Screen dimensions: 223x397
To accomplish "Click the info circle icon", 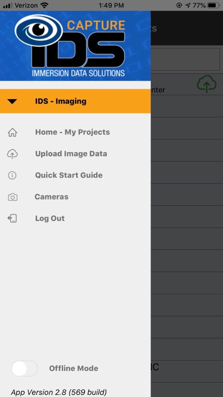I will 12,176.
